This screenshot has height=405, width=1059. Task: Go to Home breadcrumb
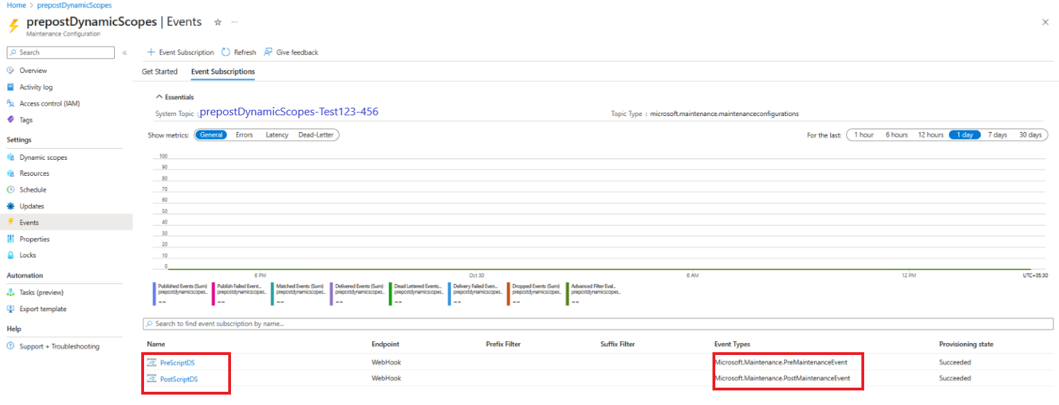pos(16,5)
